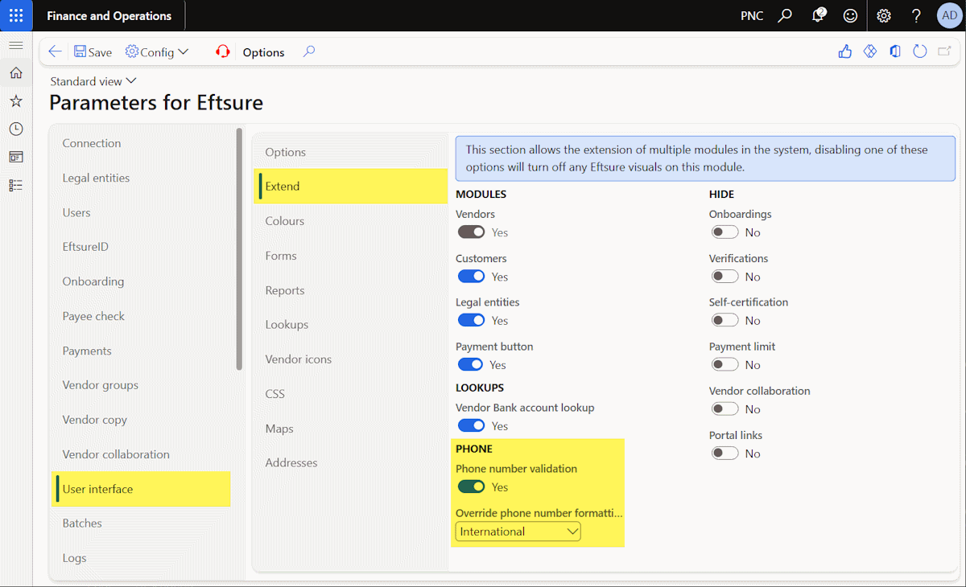The image size is (966, 587).
Task: Toggle Vendor Bank account lookup switch
Action: click(x=472, y=425)
